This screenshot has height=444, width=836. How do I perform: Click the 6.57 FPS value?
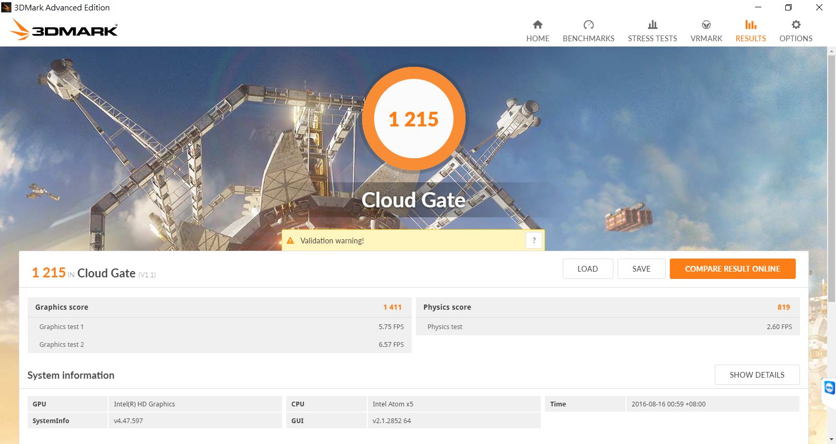391,344
